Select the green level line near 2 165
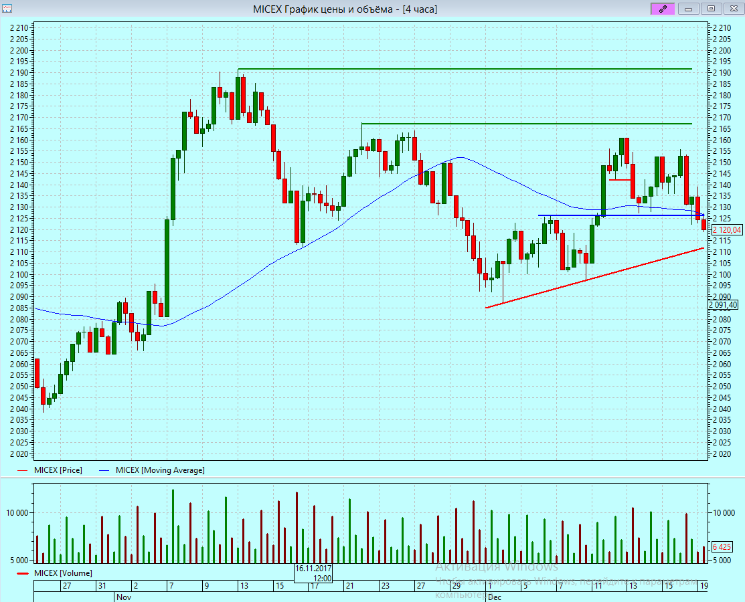This screenshot has height=602, width=745. [526, 124]
